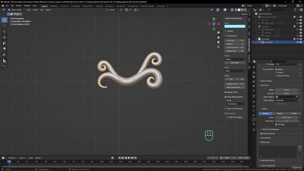Viewport: 304px width, 171px height.
Task: Click the Set Origin button
Action: point(235,63)
